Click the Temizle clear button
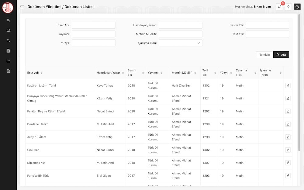The image size is (304, 190). 264,55
